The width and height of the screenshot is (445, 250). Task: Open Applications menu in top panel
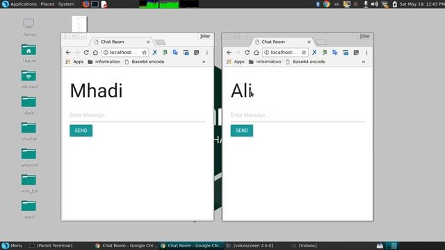click(24, 4)
